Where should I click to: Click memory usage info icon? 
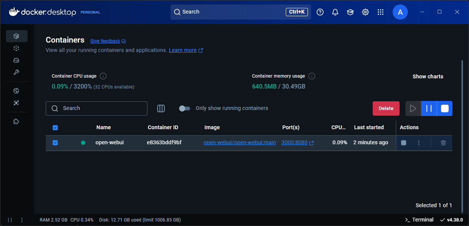tap(312, 76)
